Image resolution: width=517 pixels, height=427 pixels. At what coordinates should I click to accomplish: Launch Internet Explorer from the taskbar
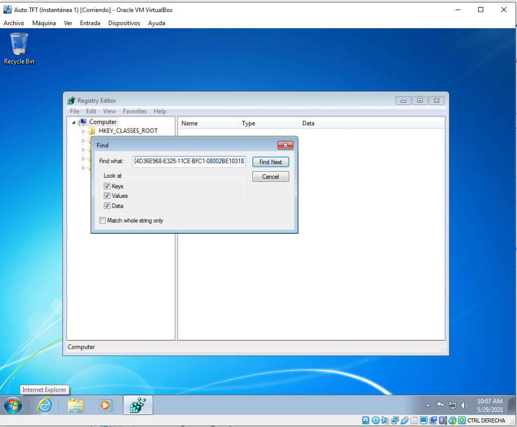point(45,405)
